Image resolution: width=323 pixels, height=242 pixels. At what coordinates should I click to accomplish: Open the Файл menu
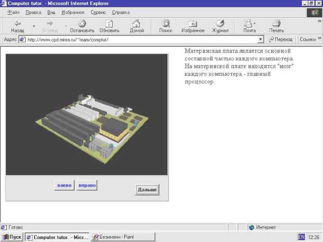[x=13, y=13]
